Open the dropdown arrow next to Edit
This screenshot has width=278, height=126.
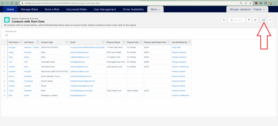click(270, 20)
